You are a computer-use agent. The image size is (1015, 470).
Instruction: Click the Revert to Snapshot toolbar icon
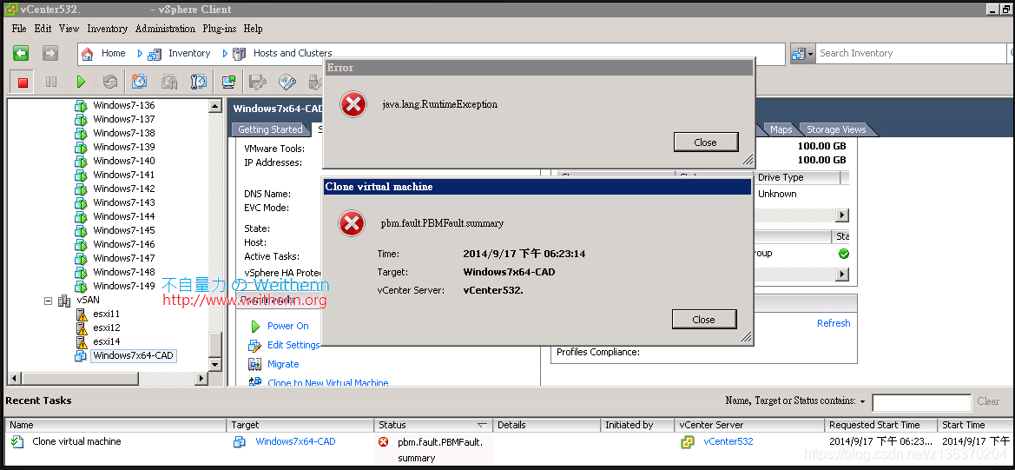pyautogui.click(x=169, y=82)
